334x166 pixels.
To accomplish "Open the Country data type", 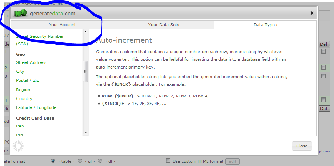I will (24, 99).
